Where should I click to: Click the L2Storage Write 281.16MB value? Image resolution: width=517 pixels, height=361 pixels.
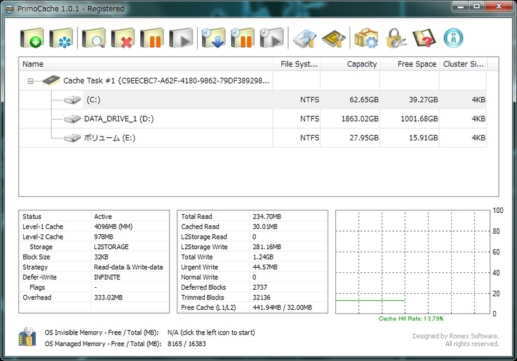tap(267, 247)
